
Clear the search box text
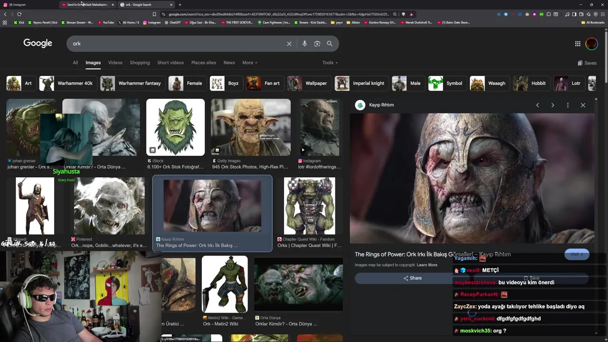tap(289, 44)
